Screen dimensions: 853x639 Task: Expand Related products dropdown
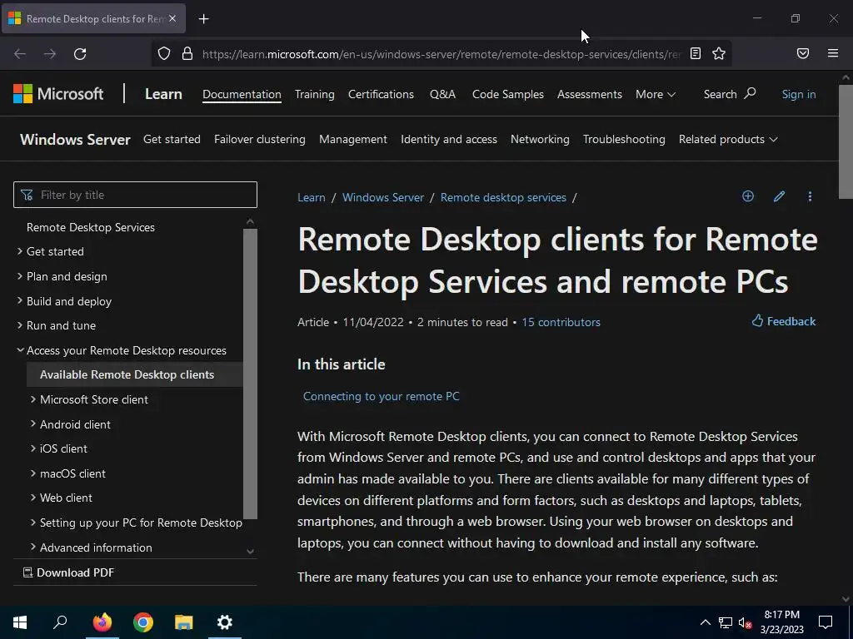click(x=728, y=139)
